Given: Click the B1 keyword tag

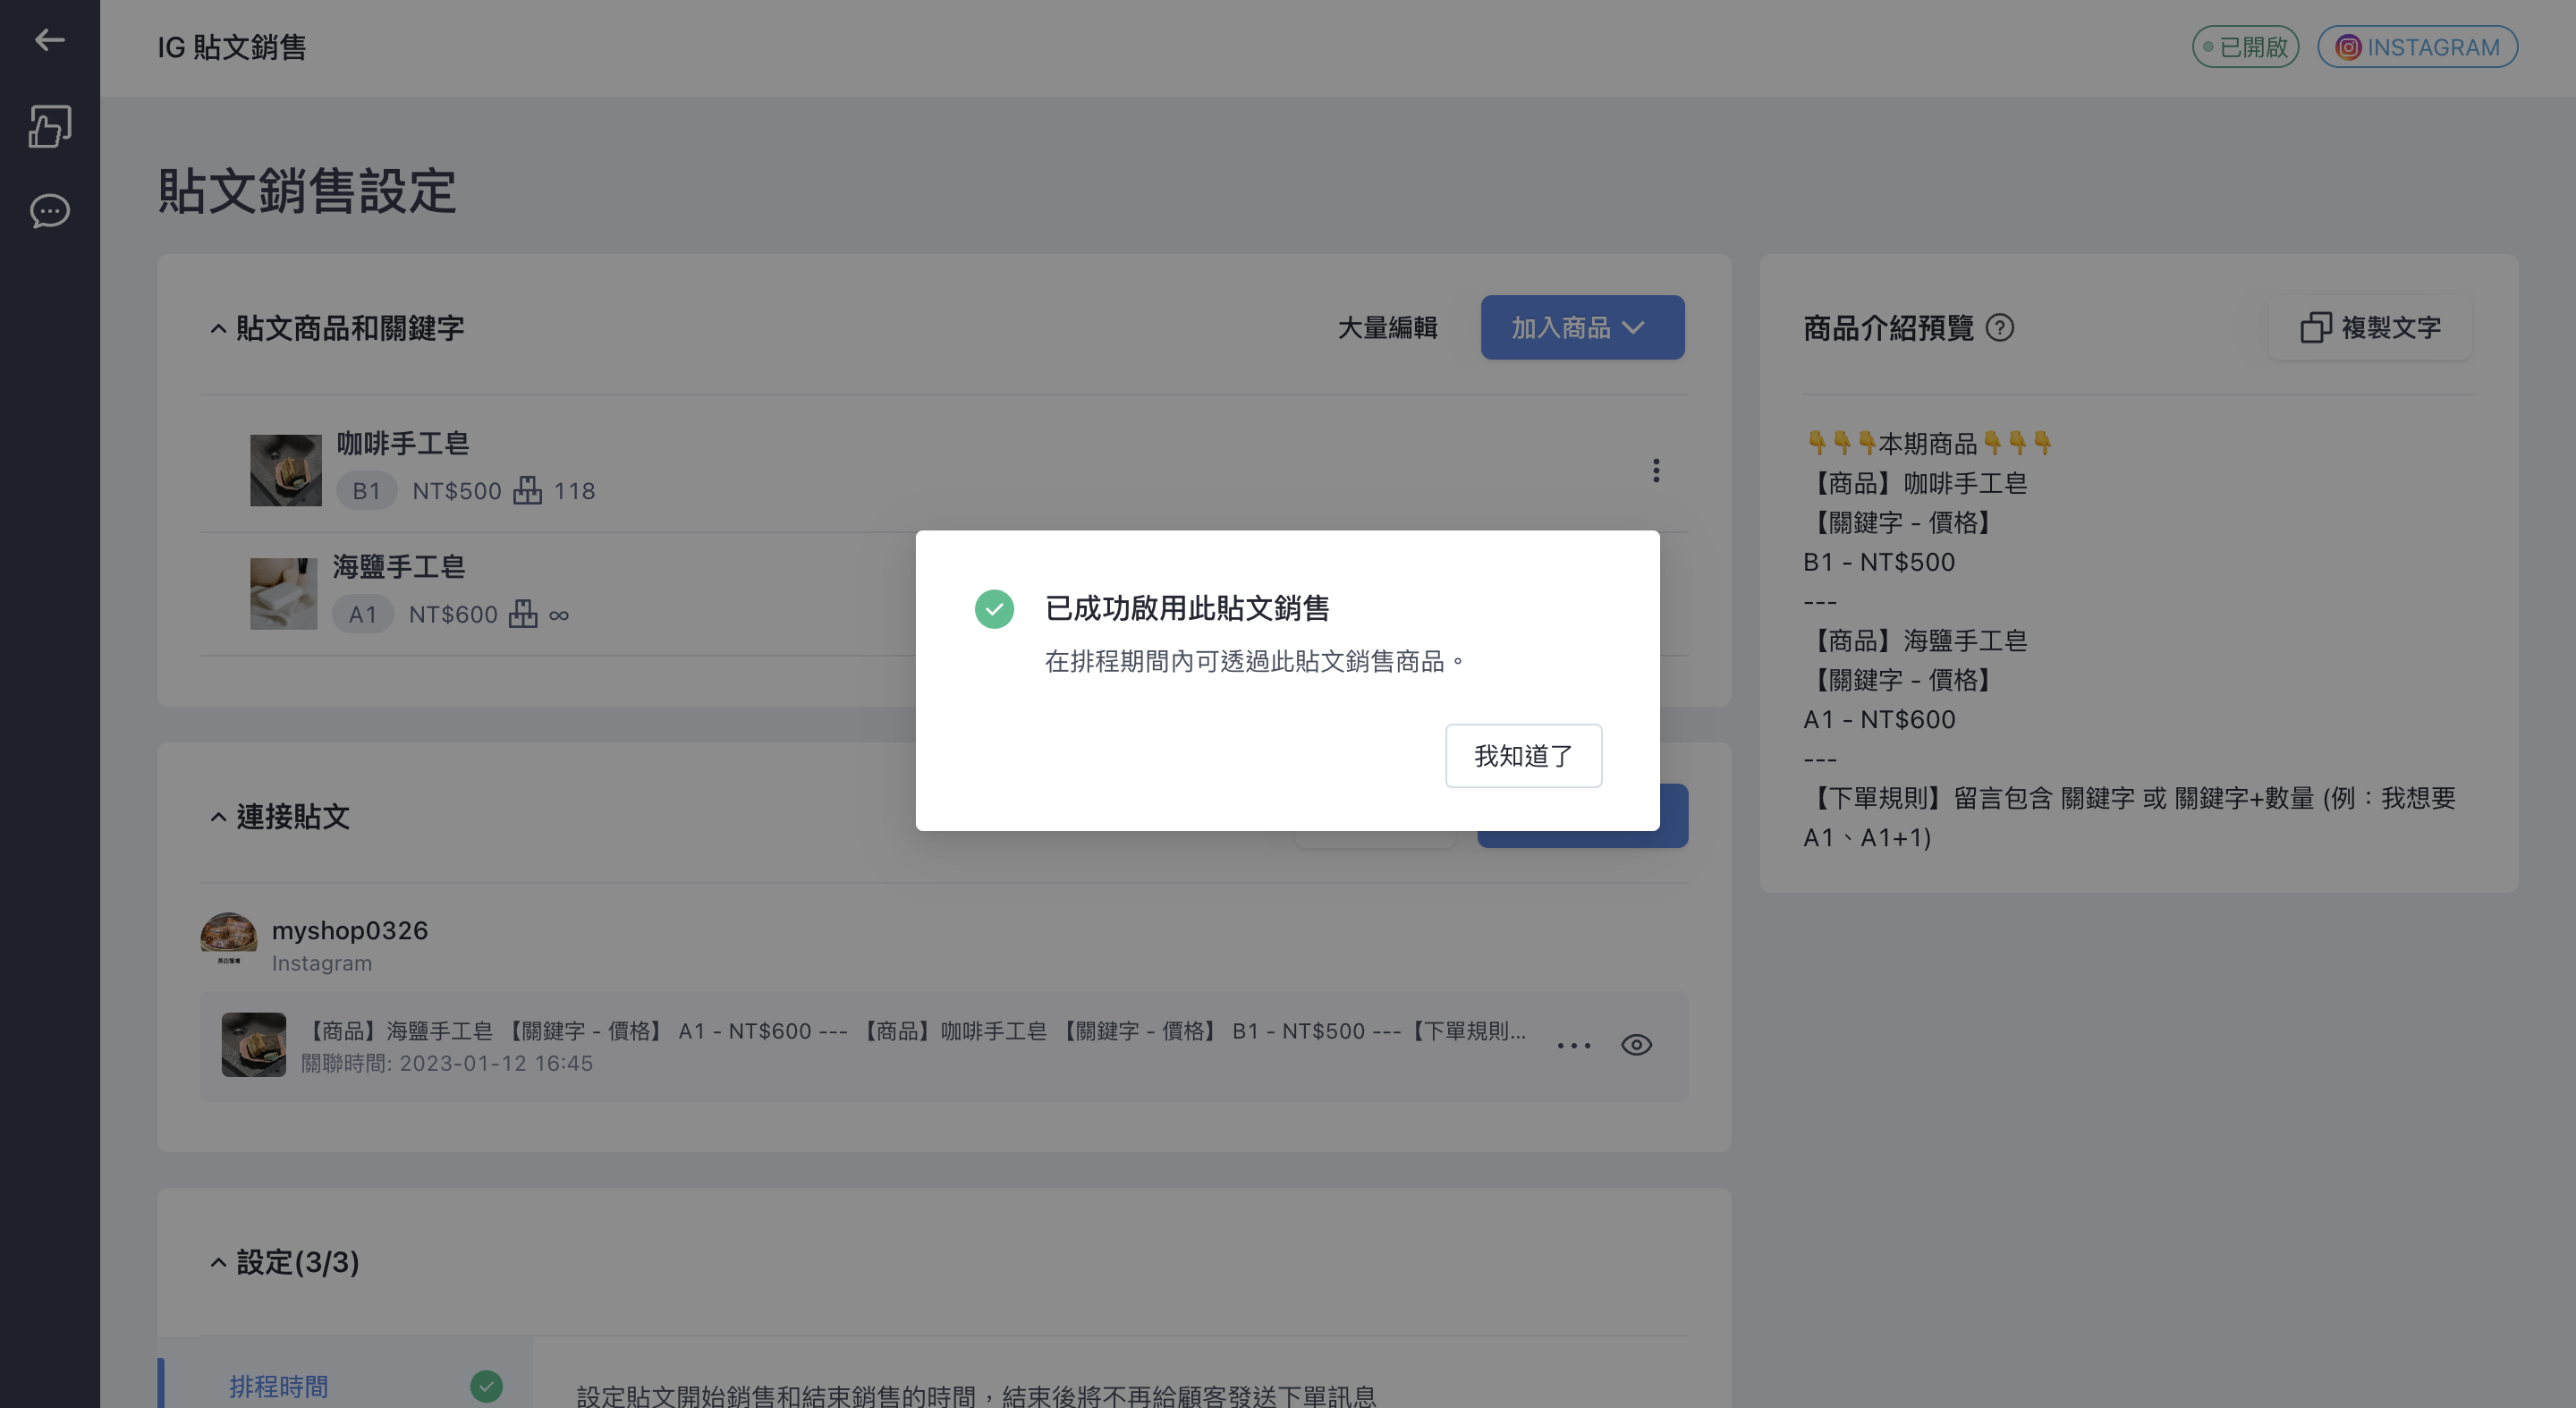Looking at the screenshot, I should 366,491.
